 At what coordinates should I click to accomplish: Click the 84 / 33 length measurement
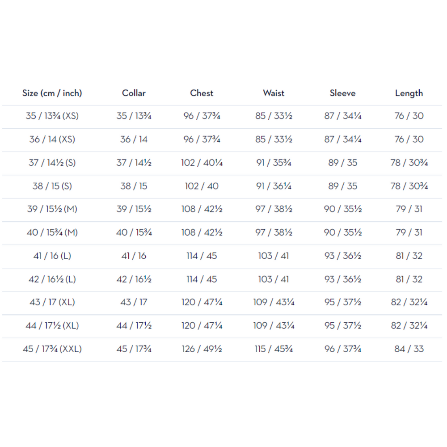409,349
